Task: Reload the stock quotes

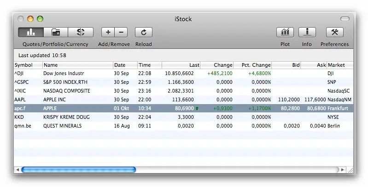Action: (144, 32)
